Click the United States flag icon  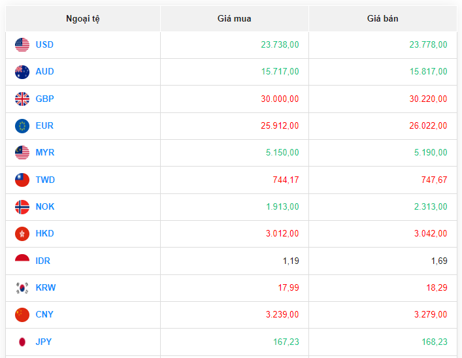point(22,45)
